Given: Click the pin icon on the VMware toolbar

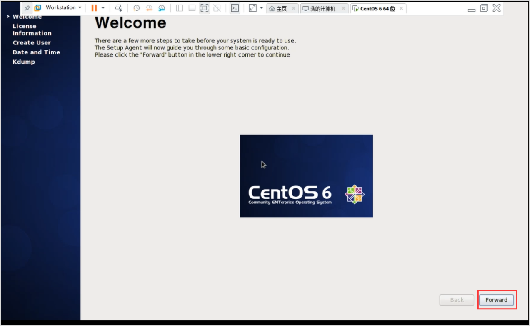Looking at the screenshot, I should click(x=27, y=8).
